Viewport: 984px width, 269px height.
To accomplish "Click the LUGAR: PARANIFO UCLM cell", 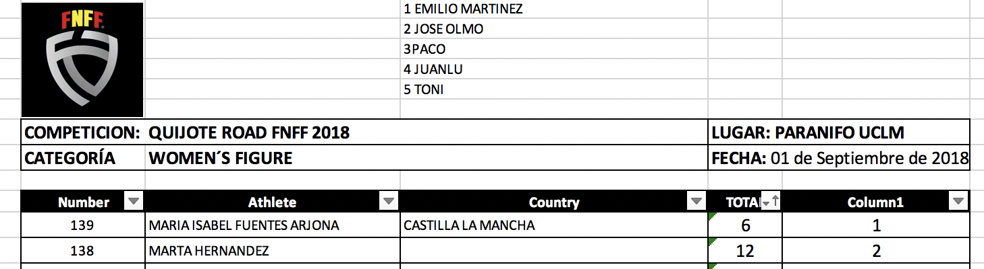I will [x=808, y=132].
